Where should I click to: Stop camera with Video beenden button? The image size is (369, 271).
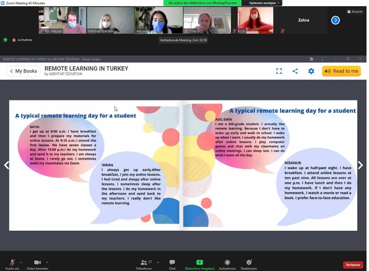(37, 264)
